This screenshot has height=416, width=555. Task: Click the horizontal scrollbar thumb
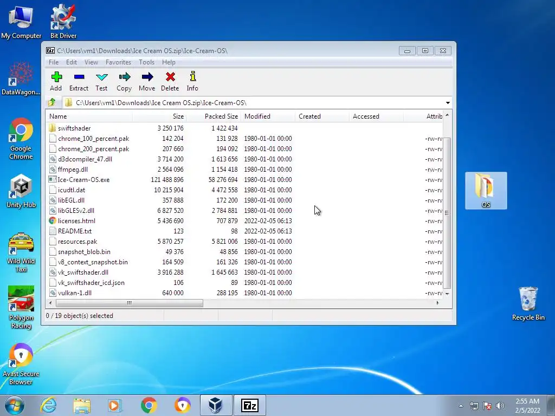(x=130, y=303)
